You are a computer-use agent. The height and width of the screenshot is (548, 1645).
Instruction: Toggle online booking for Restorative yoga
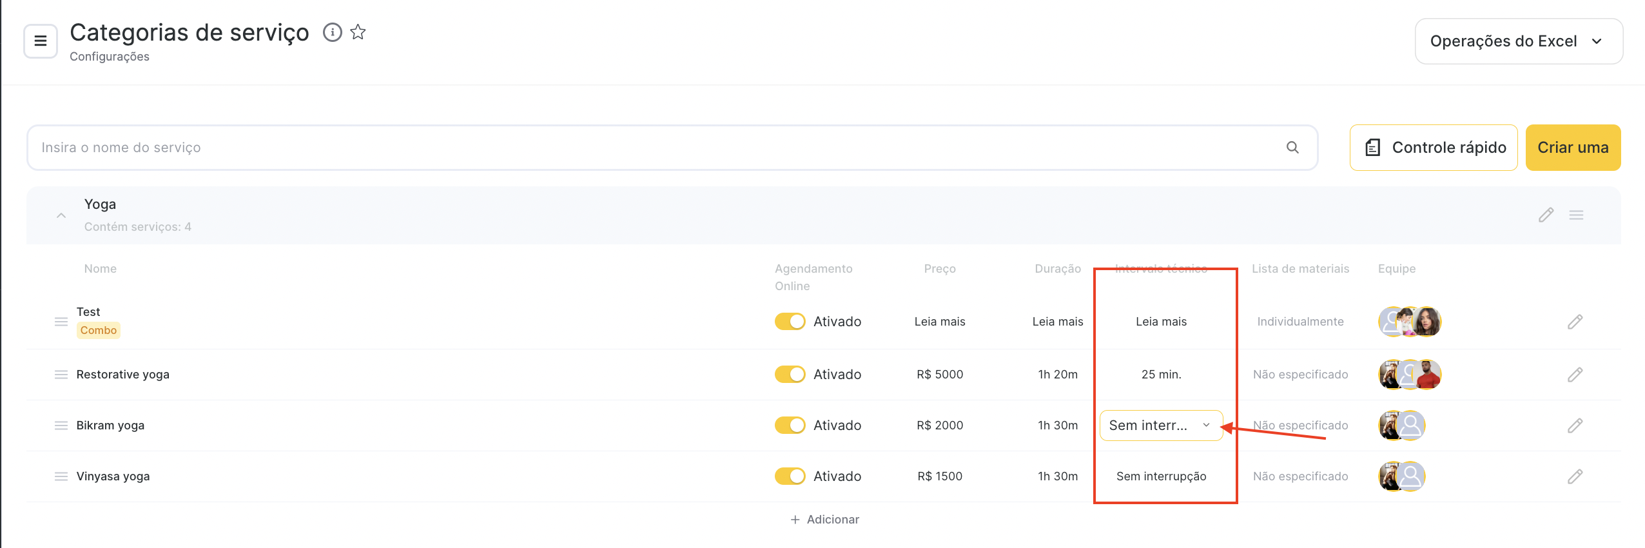coord(790,375)
